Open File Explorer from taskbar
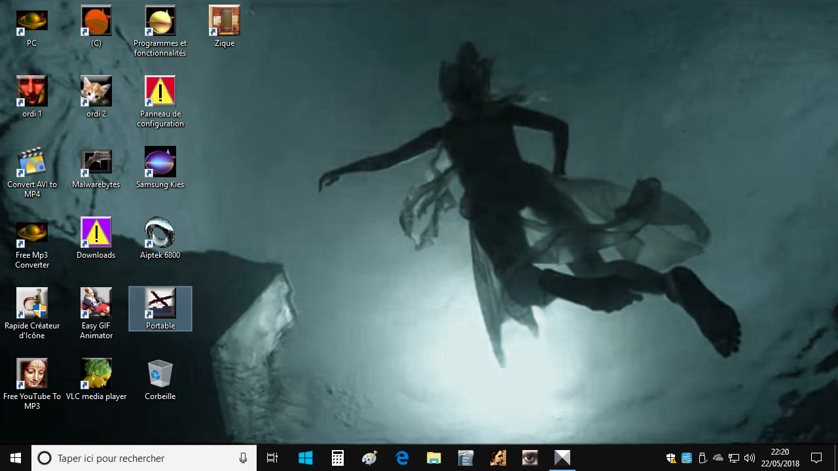Image resolution: width=838 pixels, height=471 pixels. tap(433, 458)
